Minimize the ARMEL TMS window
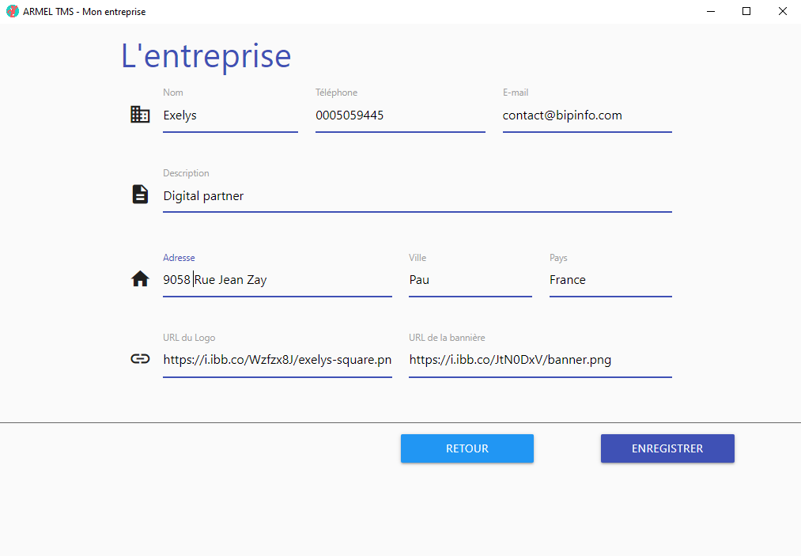The image size is (801, 556). point(709,12)
